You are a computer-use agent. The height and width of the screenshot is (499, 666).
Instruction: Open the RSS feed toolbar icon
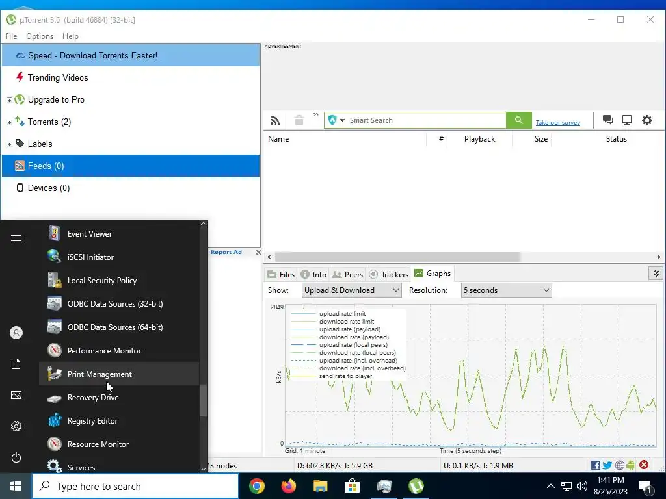point(275,120)
